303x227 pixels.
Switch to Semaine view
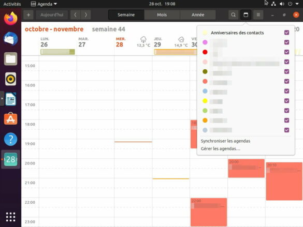[126, 15]
